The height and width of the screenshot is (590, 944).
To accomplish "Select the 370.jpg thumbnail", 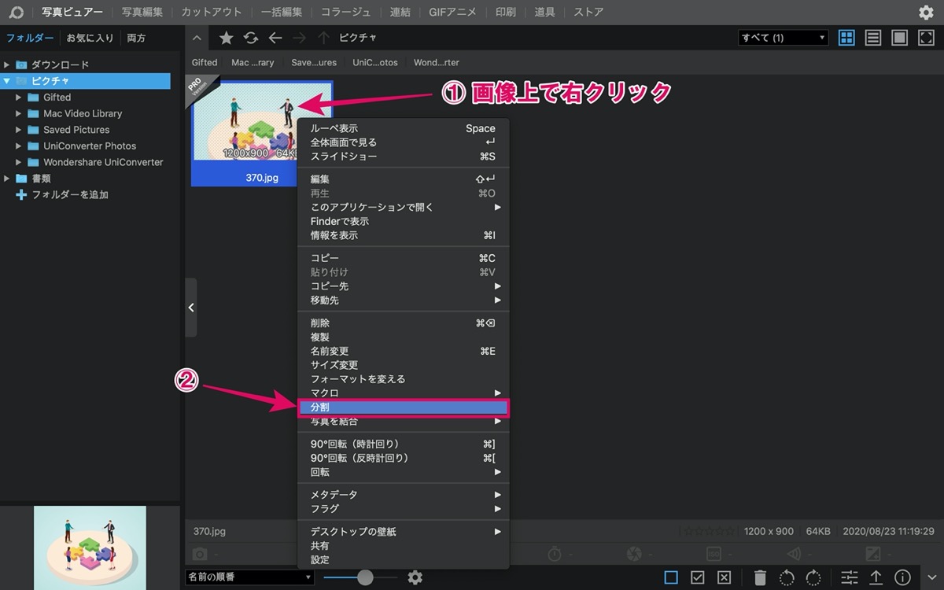I will click(262, 133).
